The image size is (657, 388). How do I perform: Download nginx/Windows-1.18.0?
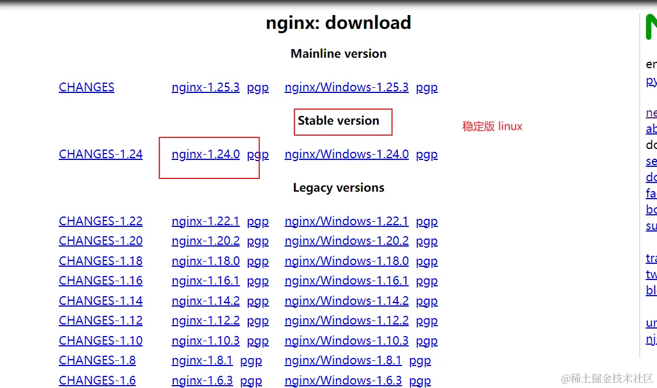(346, 260)
